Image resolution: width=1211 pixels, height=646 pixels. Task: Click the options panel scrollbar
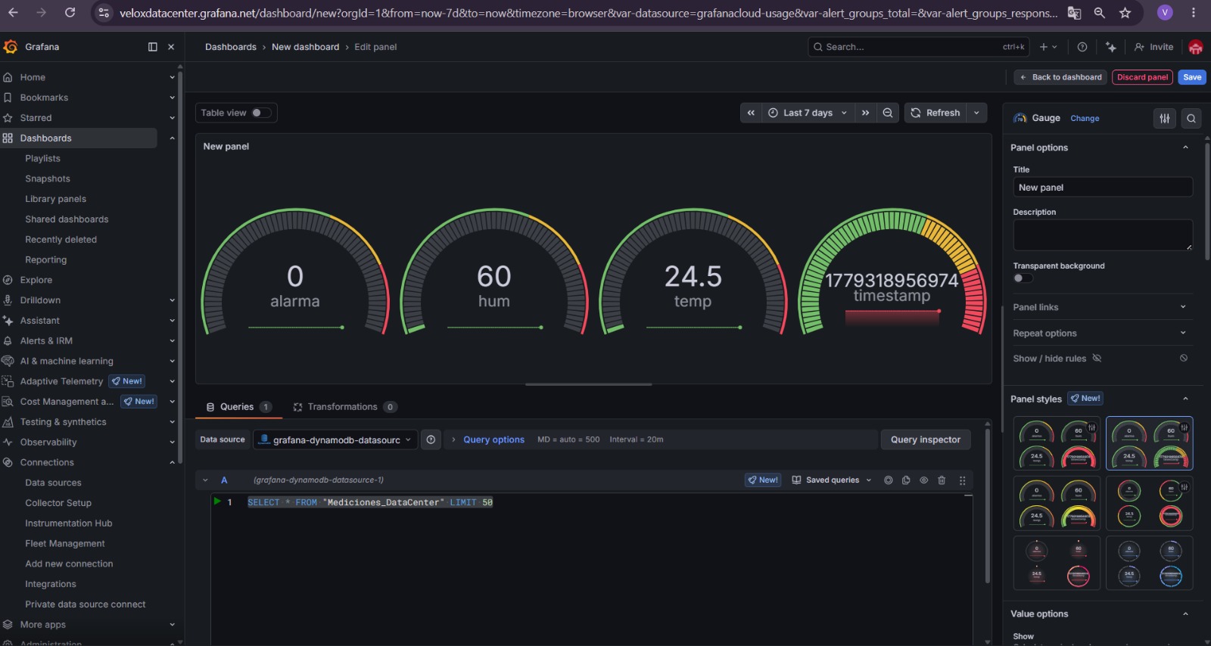1207,202
